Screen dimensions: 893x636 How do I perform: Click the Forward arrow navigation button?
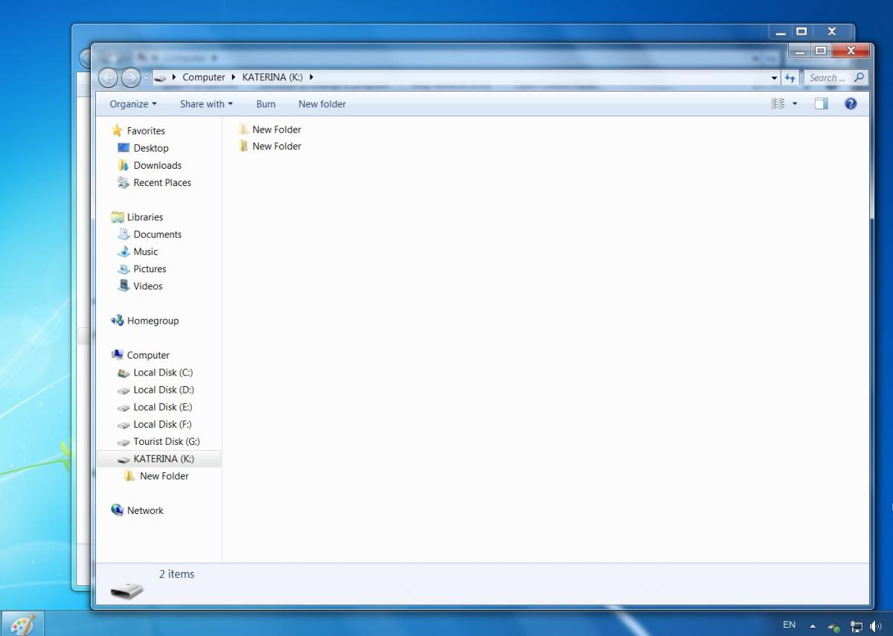pyautogui.click(x=130, y=77)
